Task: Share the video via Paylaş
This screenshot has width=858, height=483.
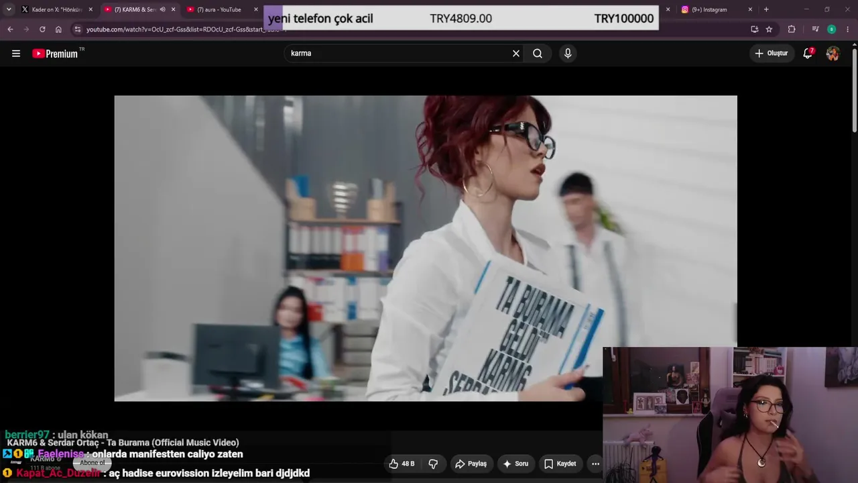Action: pyautogui.click(x=471, y=464)
